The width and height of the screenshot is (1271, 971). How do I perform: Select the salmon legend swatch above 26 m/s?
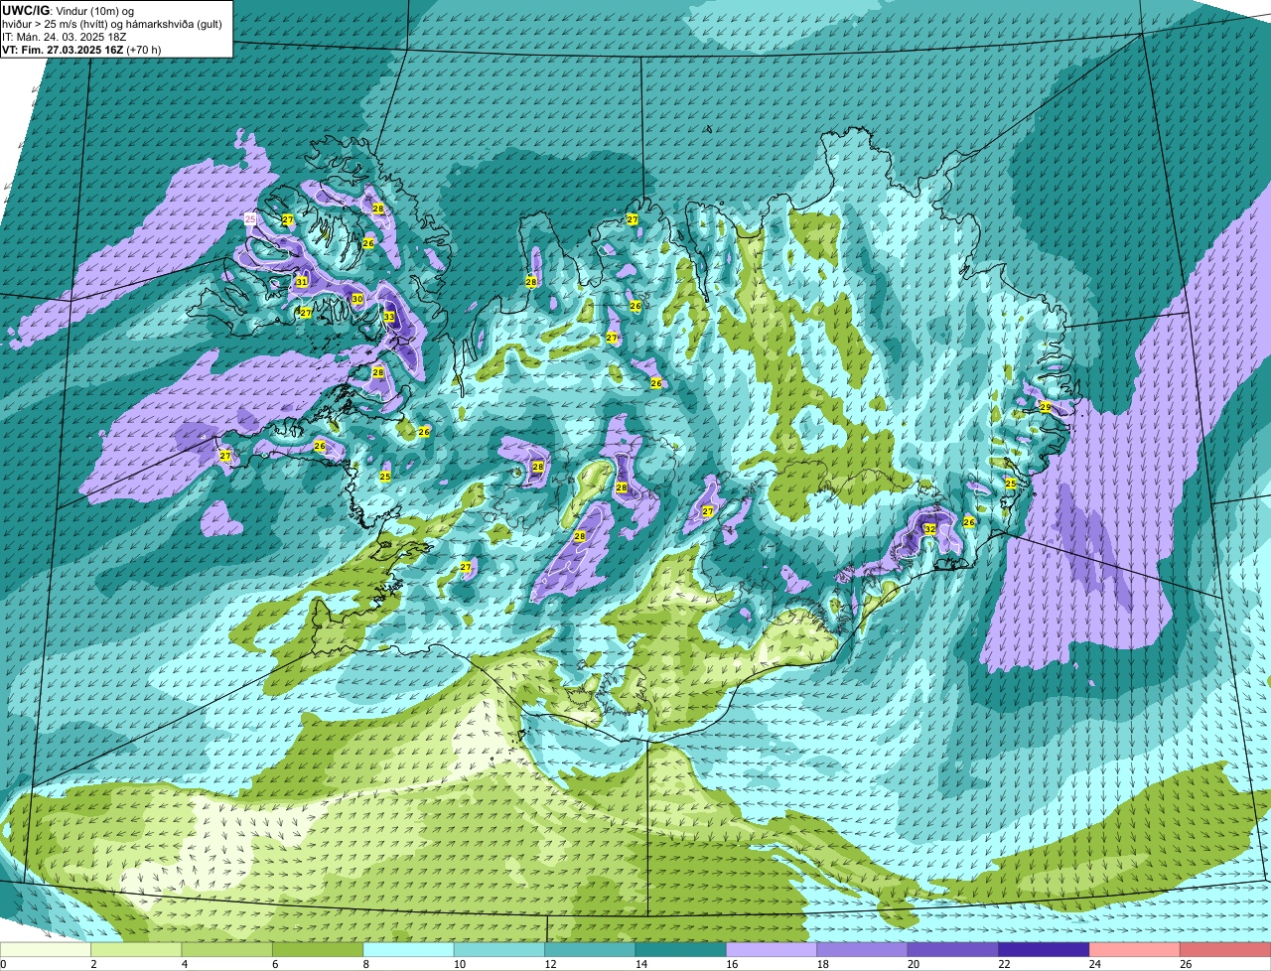tap(1225, 949)
